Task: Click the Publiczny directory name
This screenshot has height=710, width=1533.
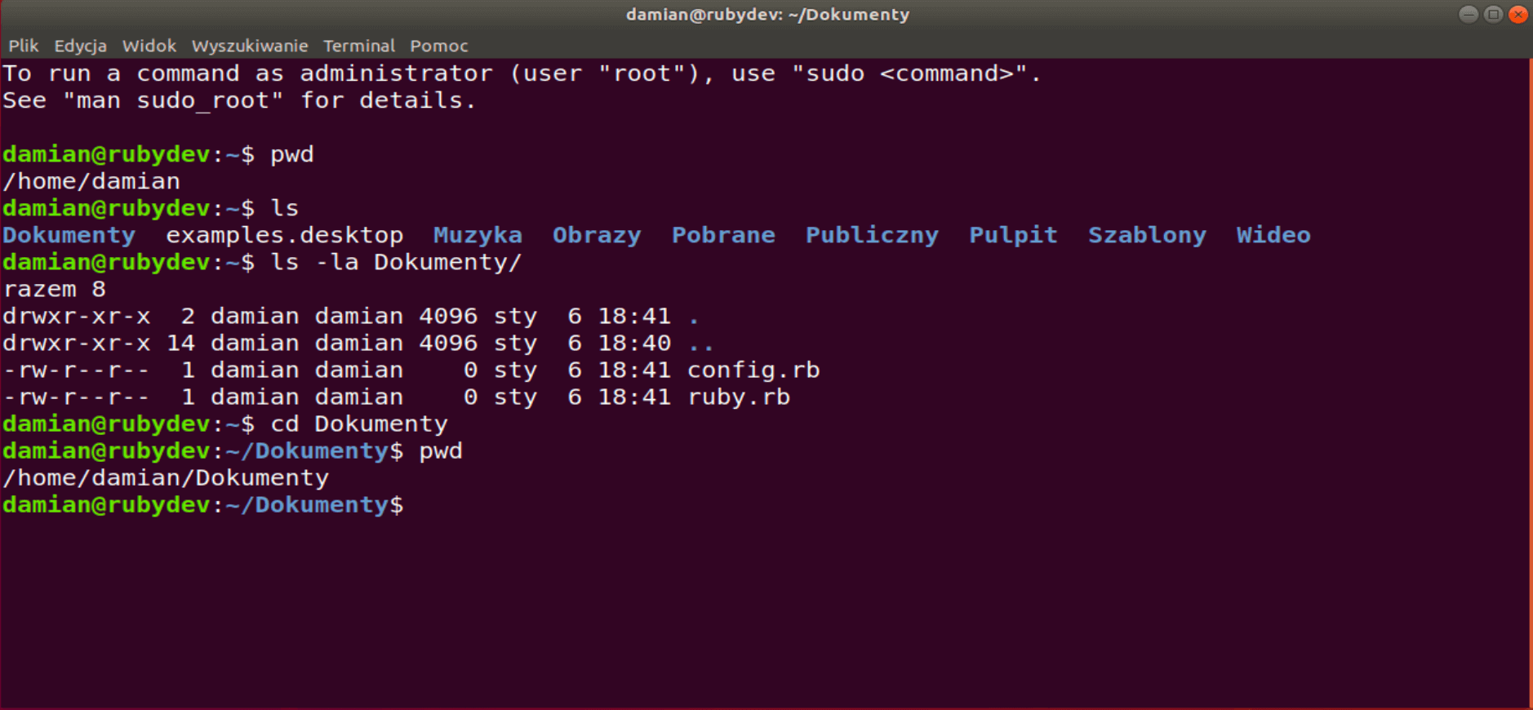Action: click(x=872, y=235)
